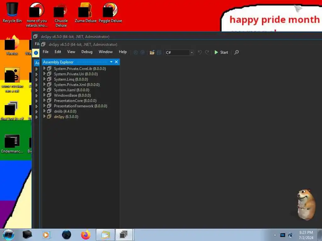
Task: Click the front dnSpy window title icon
Action: point(43,44)
